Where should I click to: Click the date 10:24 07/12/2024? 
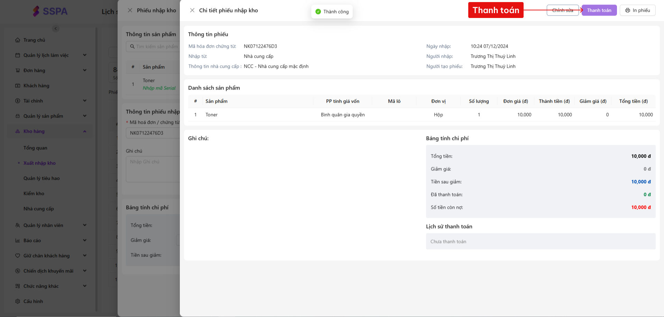tap(489, 46)
